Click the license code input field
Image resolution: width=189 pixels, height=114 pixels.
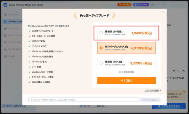click(x=83, y=100)
